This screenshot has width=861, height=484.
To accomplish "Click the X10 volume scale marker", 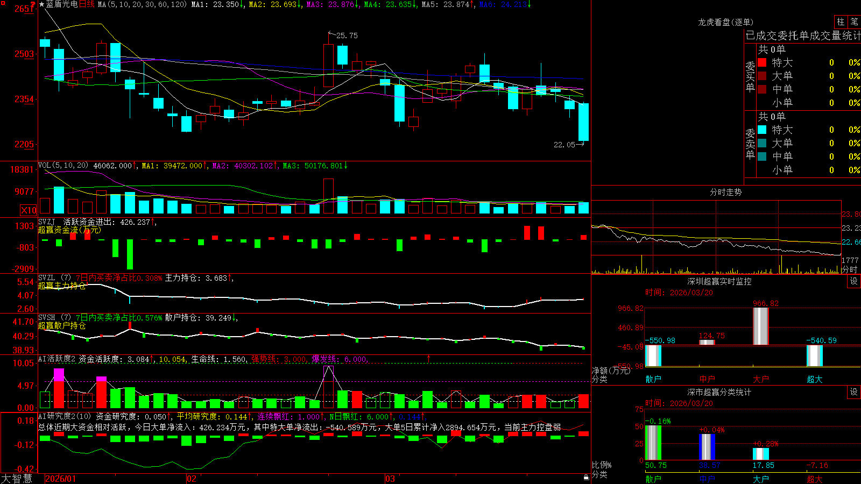I will [x=29, y=210].
